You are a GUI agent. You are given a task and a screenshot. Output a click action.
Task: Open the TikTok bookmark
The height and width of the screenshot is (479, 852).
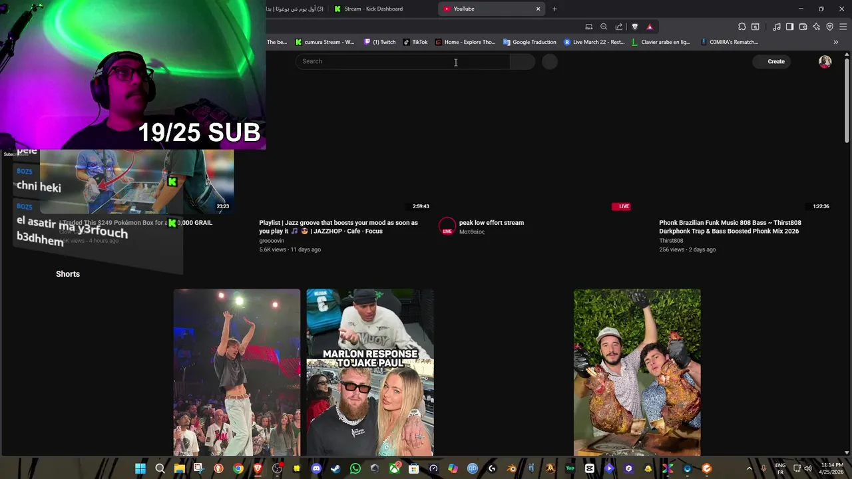[415, 42]
